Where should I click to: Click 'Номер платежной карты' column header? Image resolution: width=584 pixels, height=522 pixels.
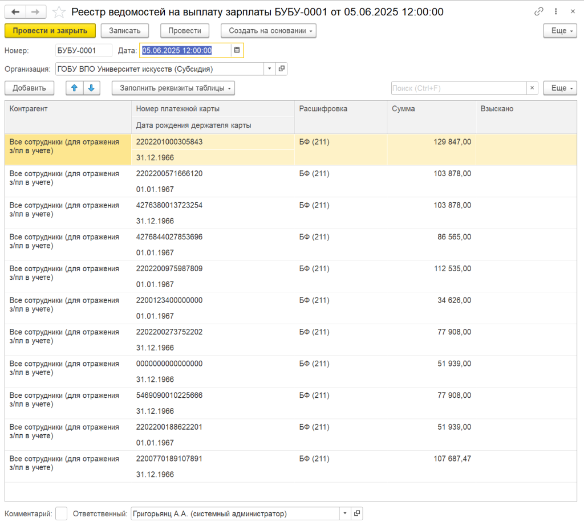(213, 109)
